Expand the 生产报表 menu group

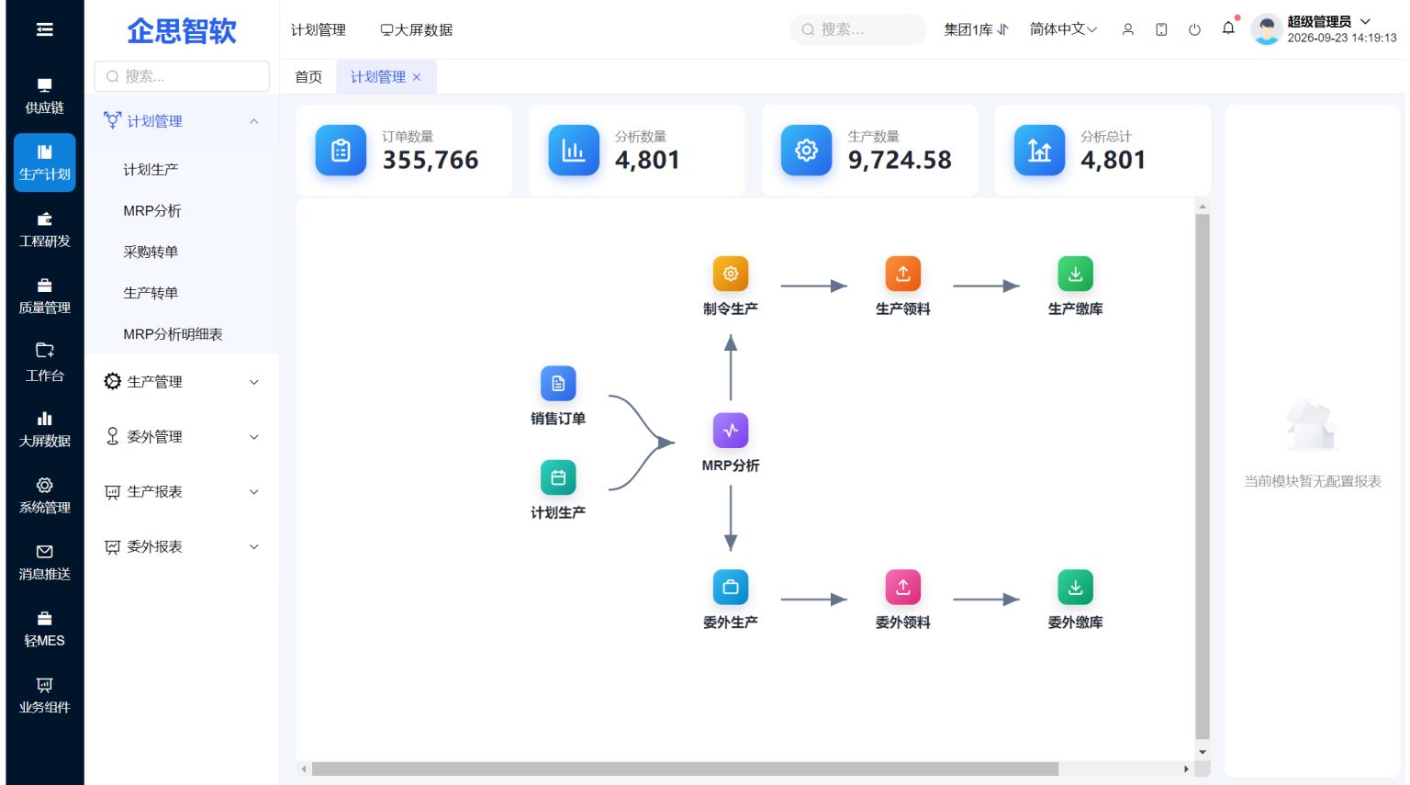[x=182, y=492]
